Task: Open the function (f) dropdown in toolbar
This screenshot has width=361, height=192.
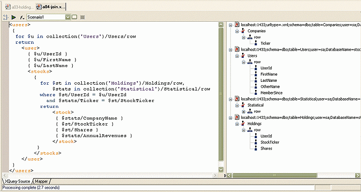Action: tap(22, 17)
